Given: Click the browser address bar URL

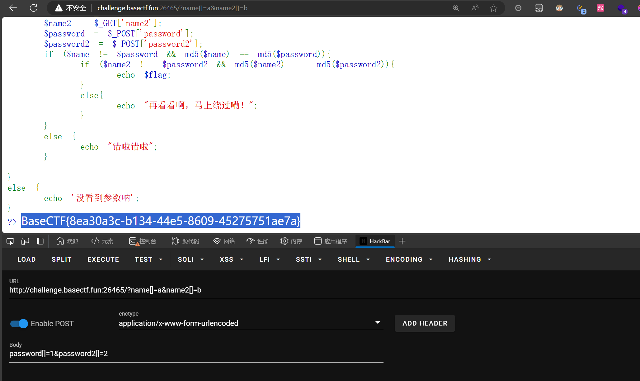Looking at the screenshot, I should click(172, 8).
